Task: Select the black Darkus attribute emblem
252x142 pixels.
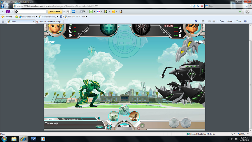Action: 140,29
